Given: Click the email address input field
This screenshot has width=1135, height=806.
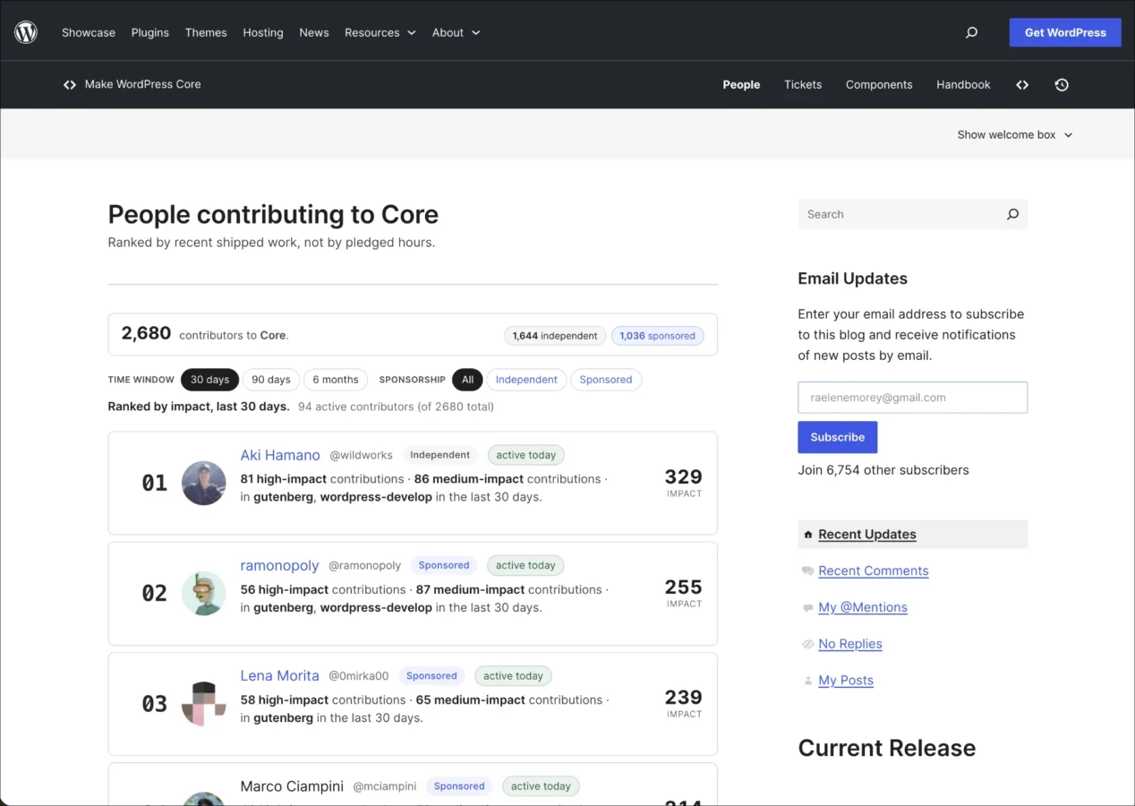Looking at the screenshot, I should [x=913, y=398].
